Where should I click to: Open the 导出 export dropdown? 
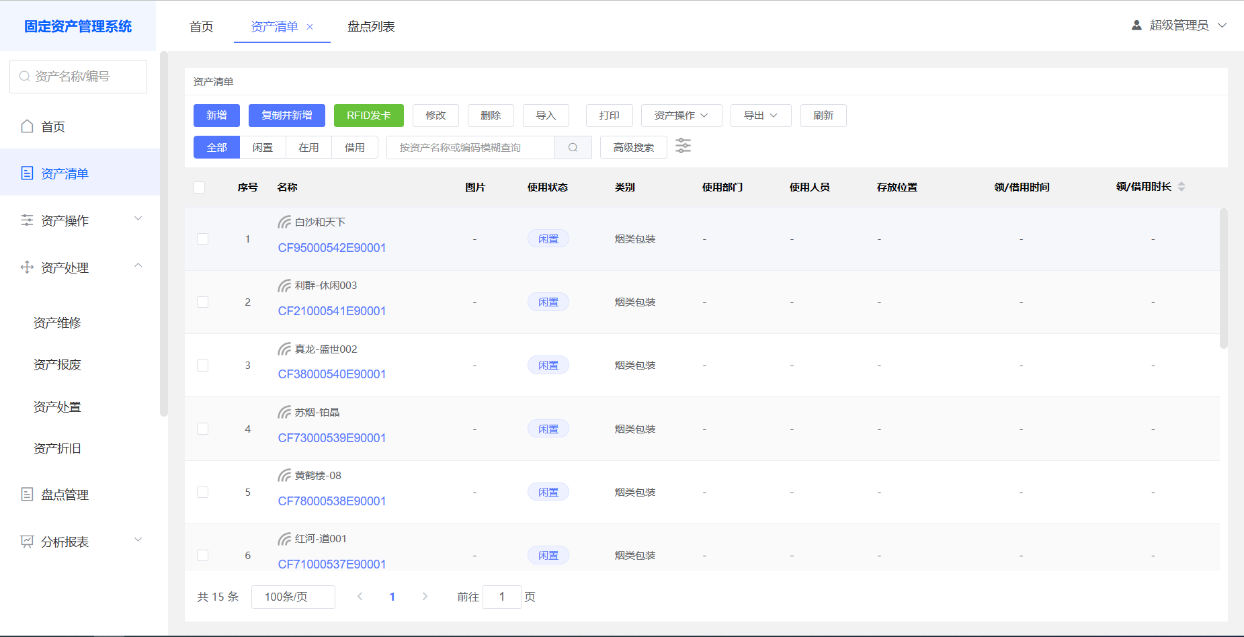pyautogui.click(x=761, y=116)
